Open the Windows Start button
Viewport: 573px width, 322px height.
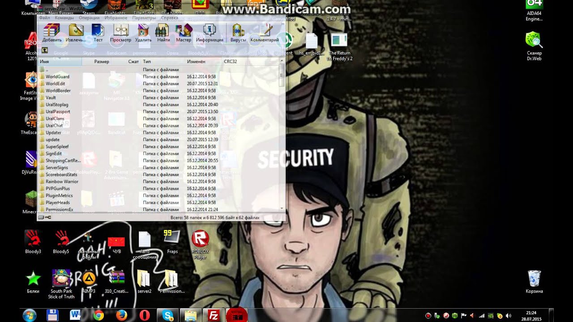tap(30, 315)
